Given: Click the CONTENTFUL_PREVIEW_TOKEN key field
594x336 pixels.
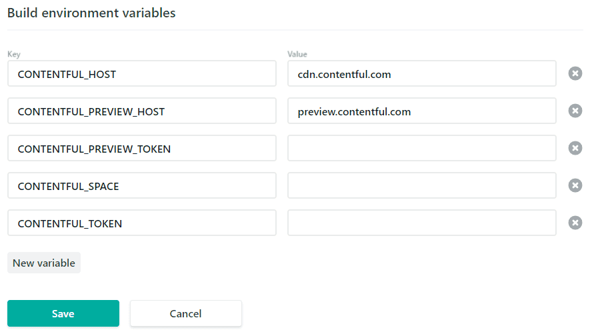Looking at the screenshot, I should [x=142, y=149].
